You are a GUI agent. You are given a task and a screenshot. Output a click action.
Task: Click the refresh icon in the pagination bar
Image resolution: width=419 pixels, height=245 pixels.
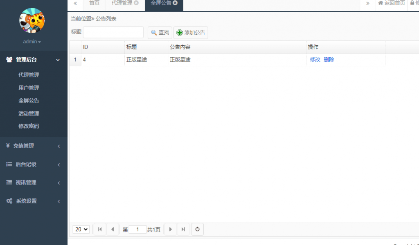[x=197, y=229]
